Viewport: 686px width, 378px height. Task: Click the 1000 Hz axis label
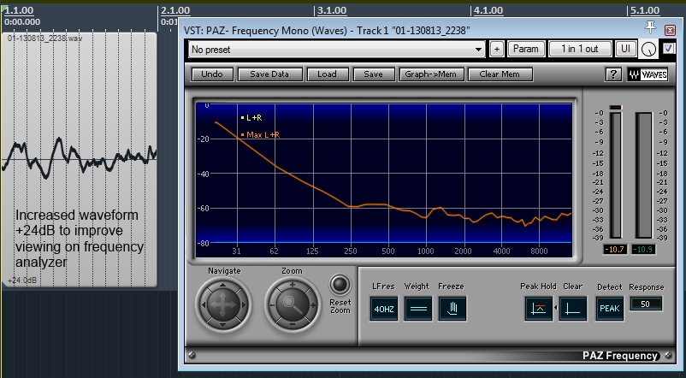426,251
